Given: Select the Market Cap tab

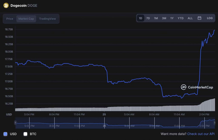Looking at the screenshot, I should [x=26, y=19].
